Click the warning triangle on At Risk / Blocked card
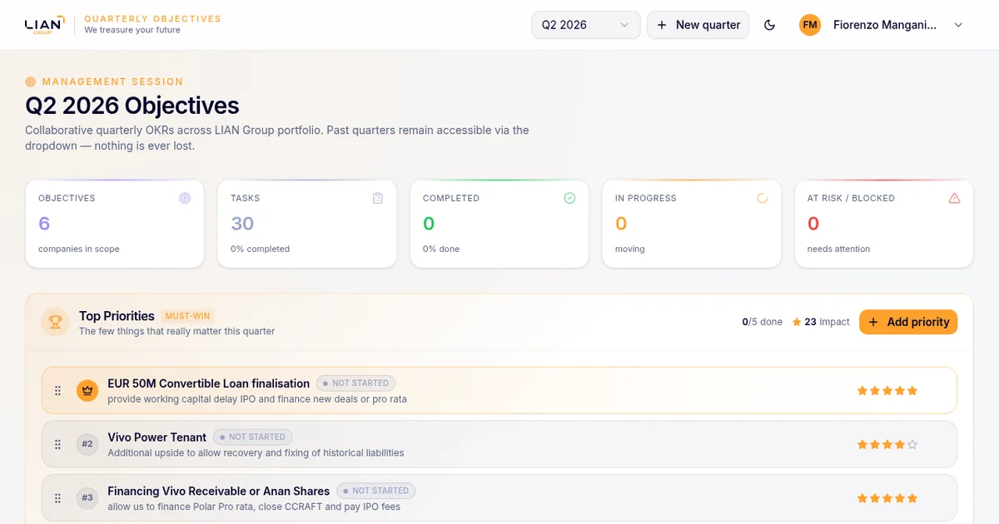The image size is (999, 524). [954, 198]
